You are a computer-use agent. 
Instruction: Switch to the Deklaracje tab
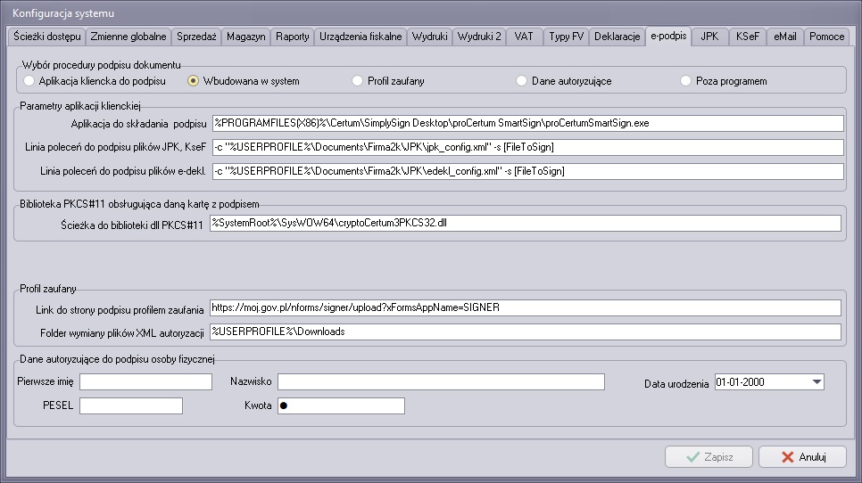point(617,37)
